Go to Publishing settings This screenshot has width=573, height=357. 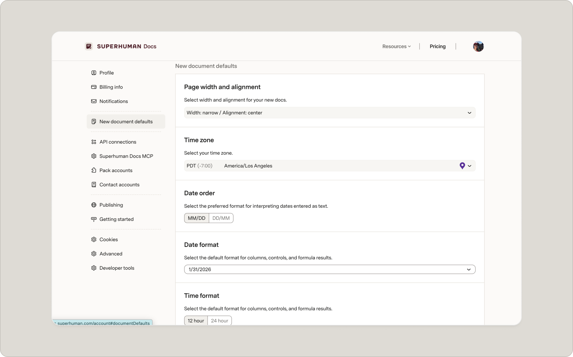[x=111, y=205]
